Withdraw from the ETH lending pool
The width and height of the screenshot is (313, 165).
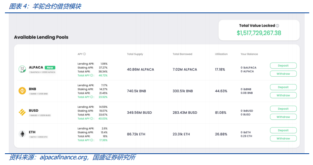pos(283,139)
